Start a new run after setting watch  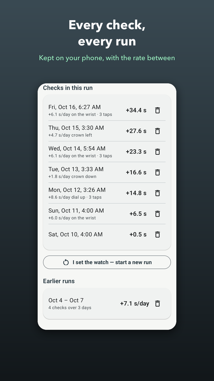[107, 262]
